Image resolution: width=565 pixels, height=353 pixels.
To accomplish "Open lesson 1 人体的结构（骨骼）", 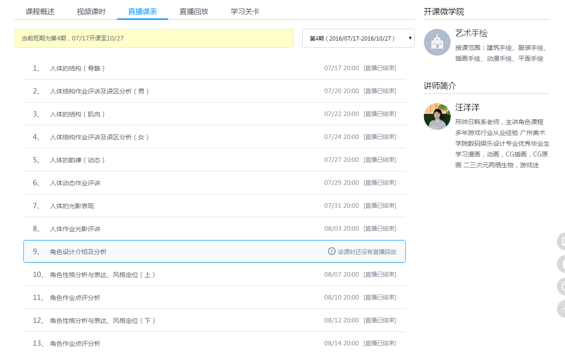I will 77,68.
